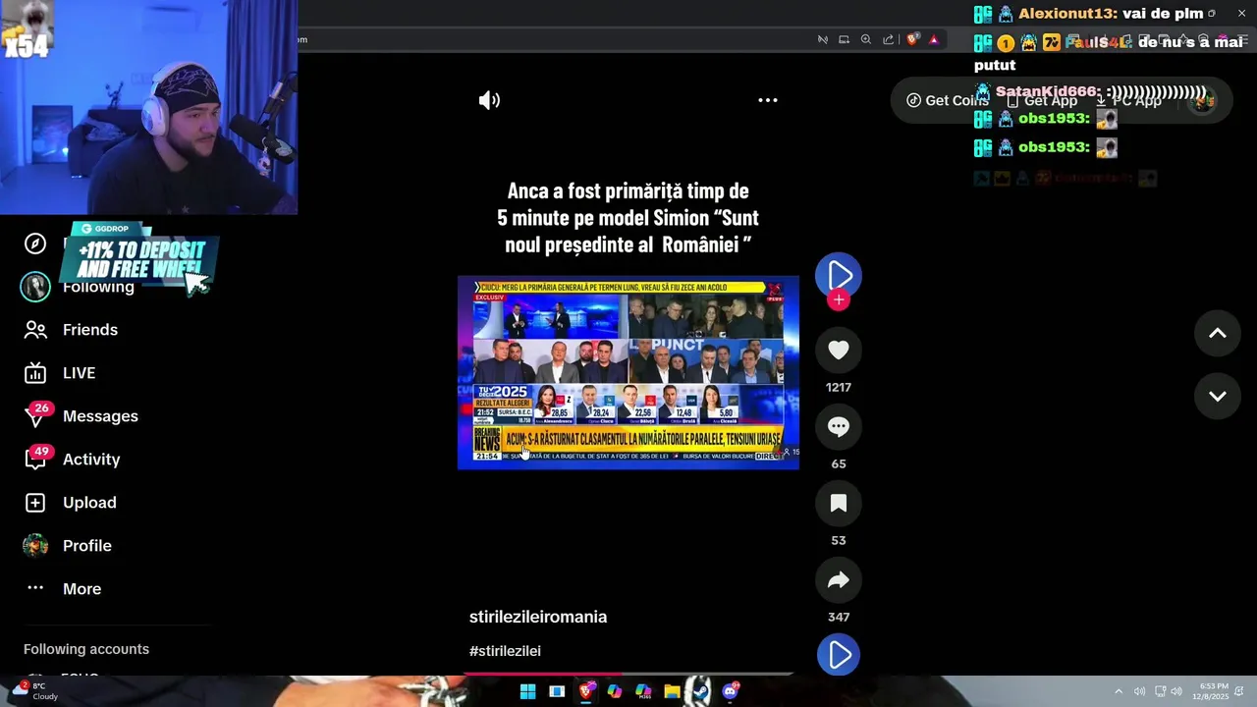Click the 1217 likes count
The width and height of the screenshot is (1257, 707).
coord(839,387)
